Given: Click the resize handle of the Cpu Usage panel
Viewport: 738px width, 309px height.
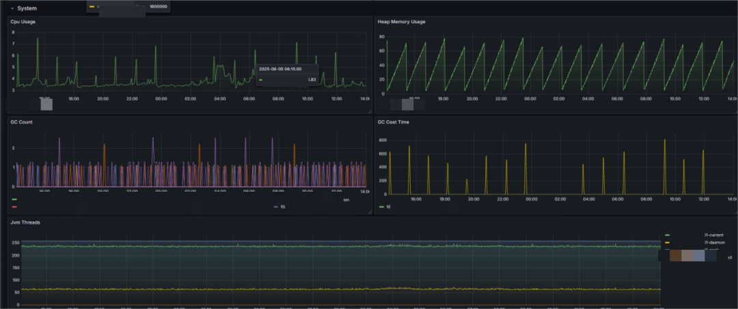Looking at the screenshot, I should (x=370, y=111).
